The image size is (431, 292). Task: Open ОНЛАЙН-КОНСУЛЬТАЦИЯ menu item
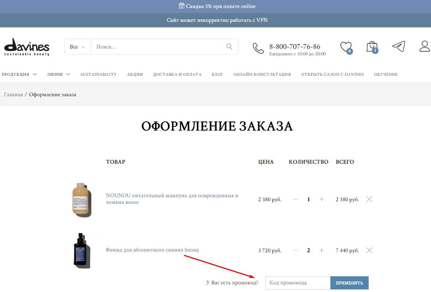tap(262, 74)
